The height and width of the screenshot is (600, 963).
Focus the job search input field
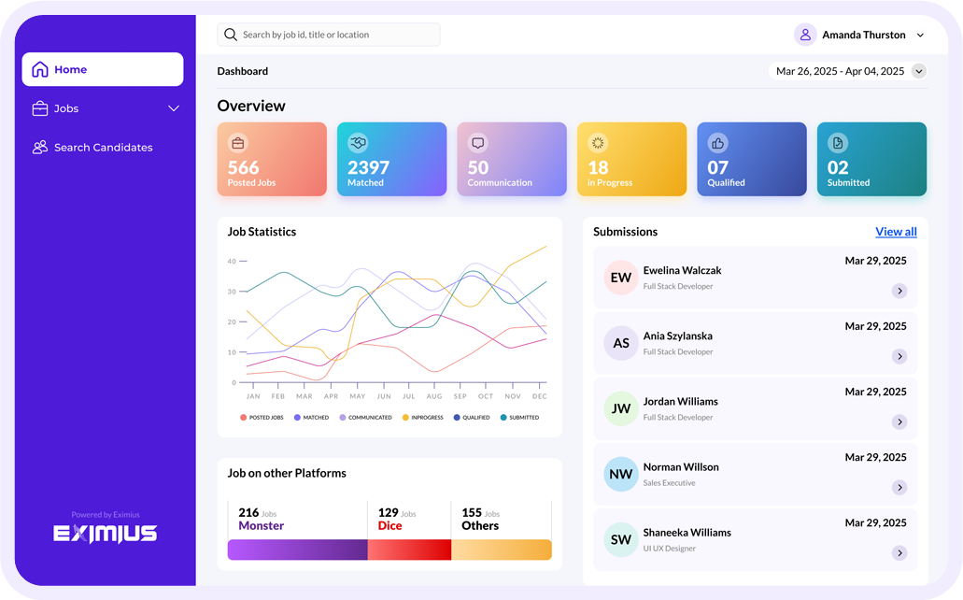click(336, 35)
